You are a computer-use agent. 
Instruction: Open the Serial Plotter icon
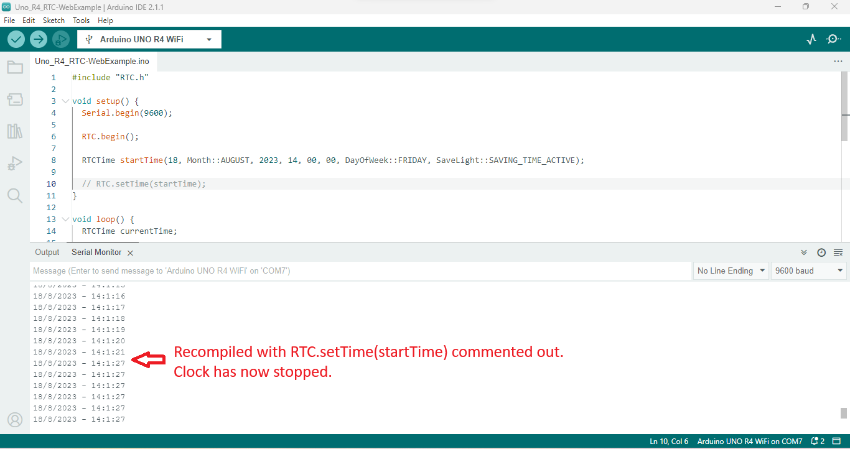pos(811,39)
